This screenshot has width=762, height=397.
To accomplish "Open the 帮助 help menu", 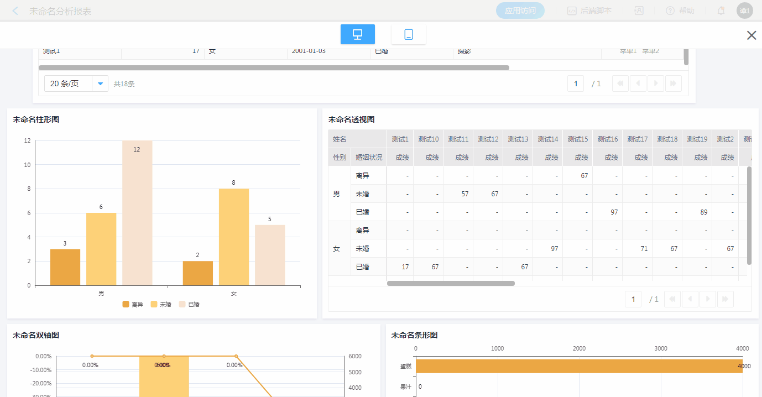I will tap(680, 11).
